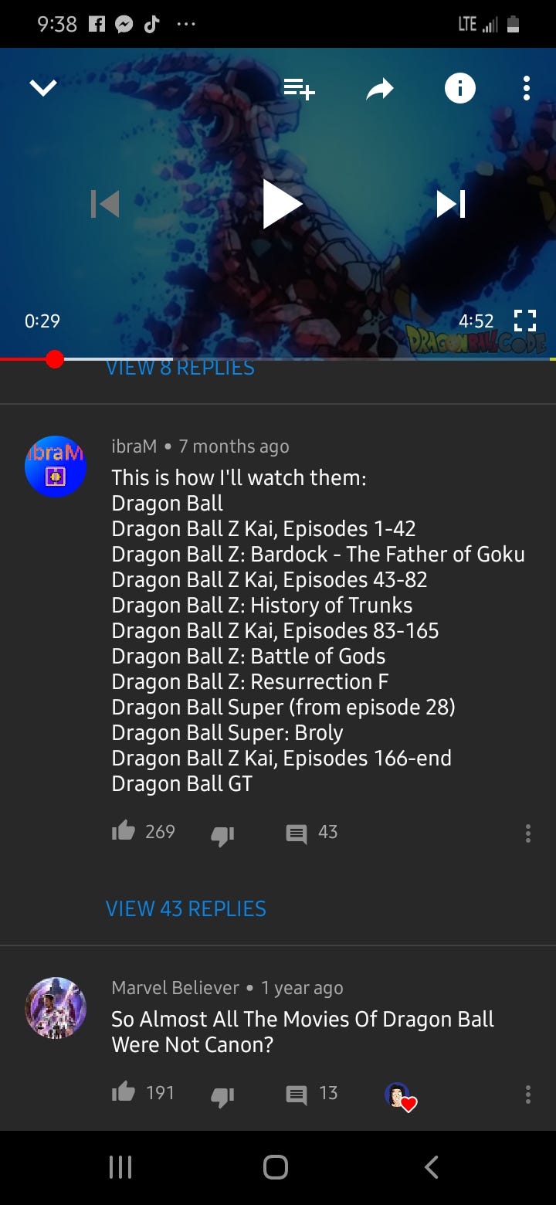
Task: Share the video with arrow icon
Action: point(379,90)
